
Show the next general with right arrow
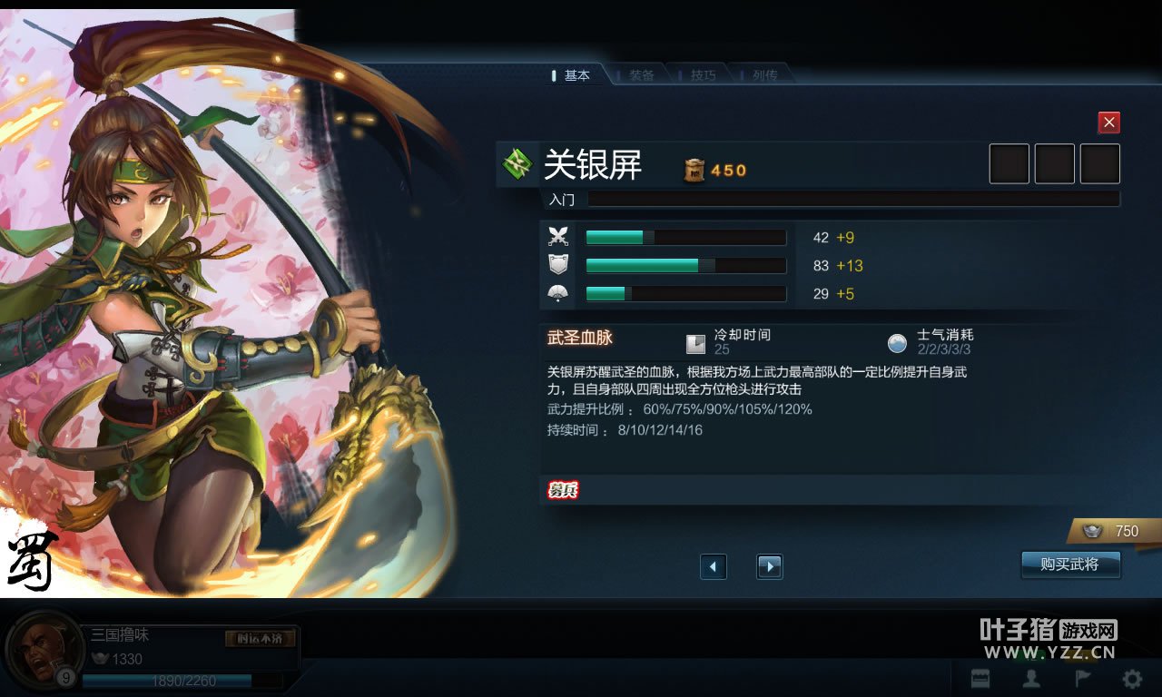[x=770, y=567]
